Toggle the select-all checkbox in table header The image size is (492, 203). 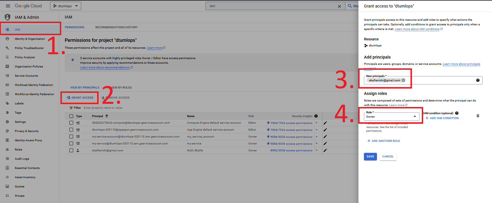71,116
